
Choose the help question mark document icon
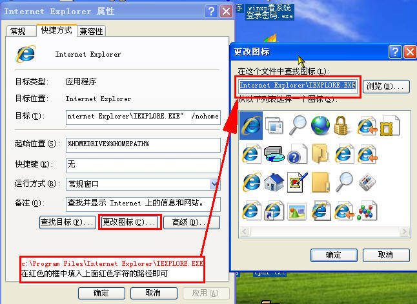click(x=298, y=154)
